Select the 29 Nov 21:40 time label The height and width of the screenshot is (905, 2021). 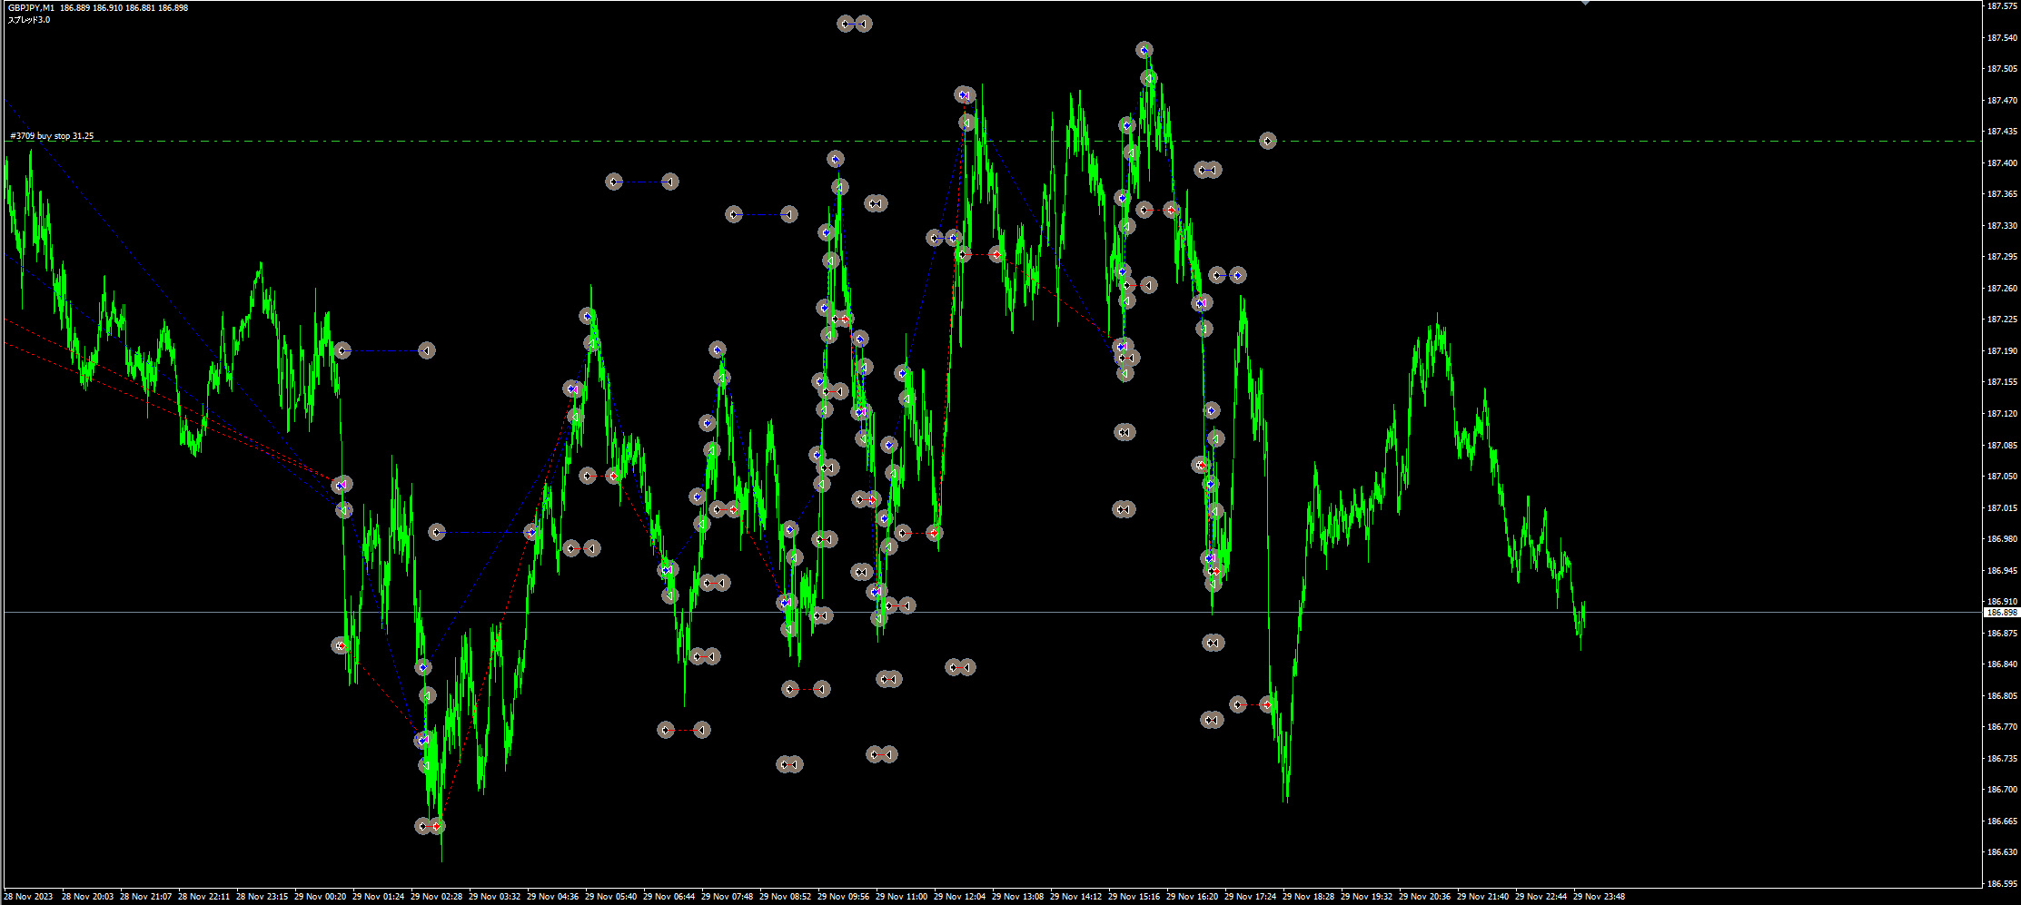pyautogui.click(x=1483, y=897)
